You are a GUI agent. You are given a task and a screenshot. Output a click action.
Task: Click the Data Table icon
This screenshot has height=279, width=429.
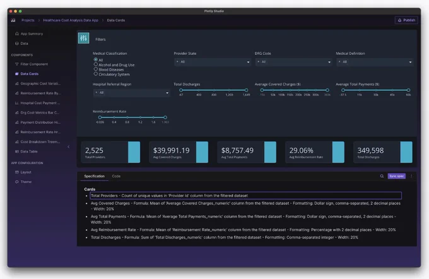click(16, 151)
